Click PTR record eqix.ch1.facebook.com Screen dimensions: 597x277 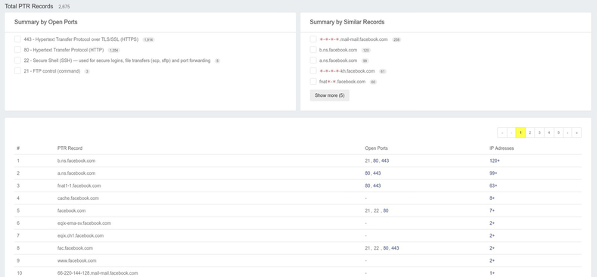[80, 236]
